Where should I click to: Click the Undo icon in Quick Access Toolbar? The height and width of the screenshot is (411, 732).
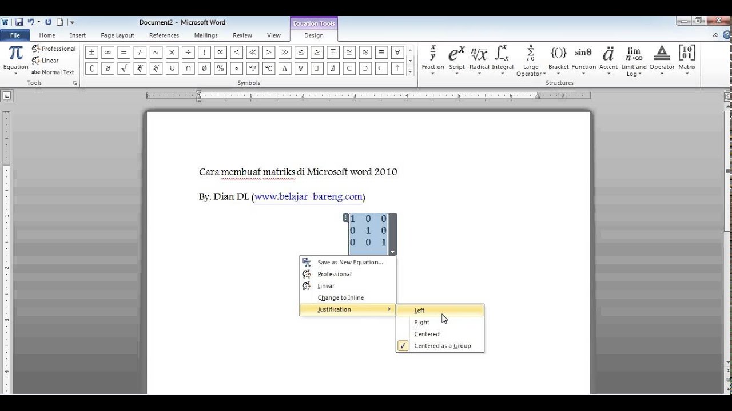[x=30, y=22]
